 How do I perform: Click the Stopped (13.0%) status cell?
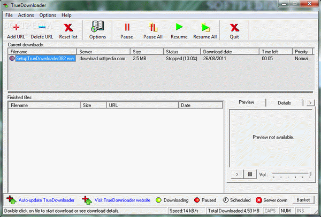point(181,59)
